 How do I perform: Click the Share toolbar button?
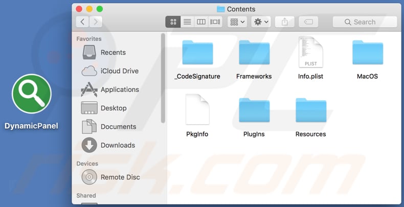point(285,22)
